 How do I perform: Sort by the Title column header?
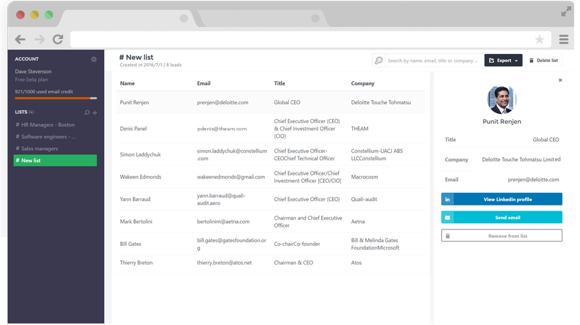click(279, 83)
